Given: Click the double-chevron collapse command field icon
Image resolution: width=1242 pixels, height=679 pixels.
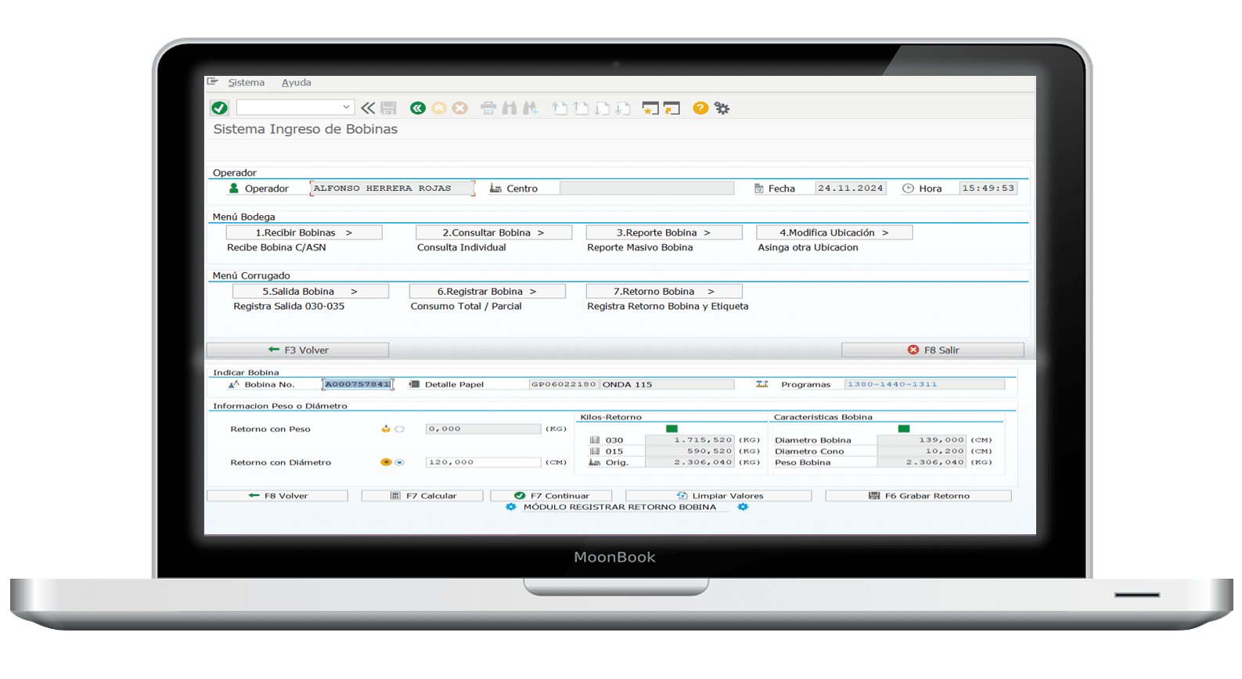Looking at the screenshot, I should click(x=368, y=108).
